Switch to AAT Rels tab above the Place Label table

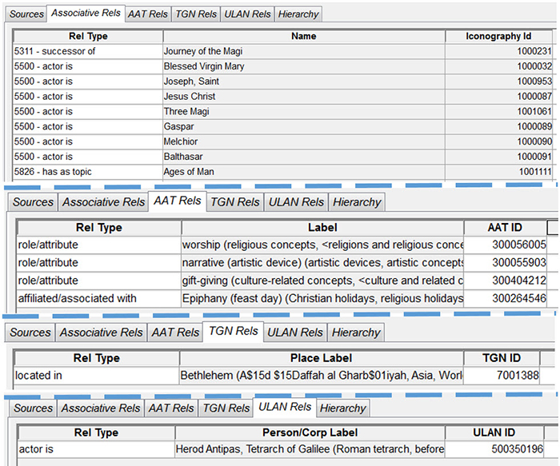[175, 333]
